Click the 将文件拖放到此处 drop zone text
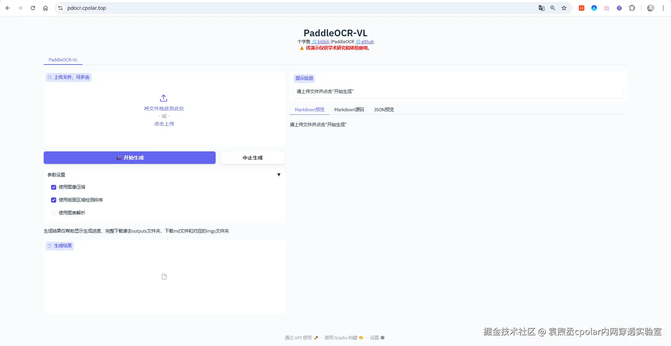The width and height of the screenshot is (671, 346). (164, 108)
